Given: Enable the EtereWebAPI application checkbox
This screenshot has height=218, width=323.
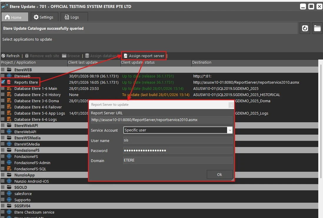Looking at the screenshot, I should (x=3, y=132).
